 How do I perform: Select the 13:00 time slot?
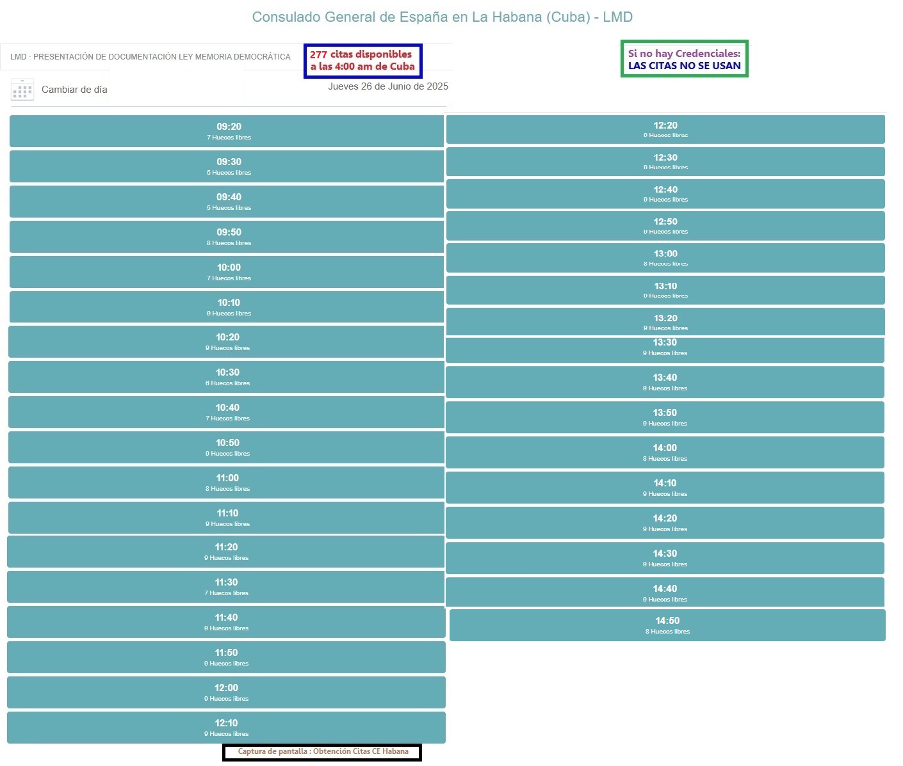665,258
